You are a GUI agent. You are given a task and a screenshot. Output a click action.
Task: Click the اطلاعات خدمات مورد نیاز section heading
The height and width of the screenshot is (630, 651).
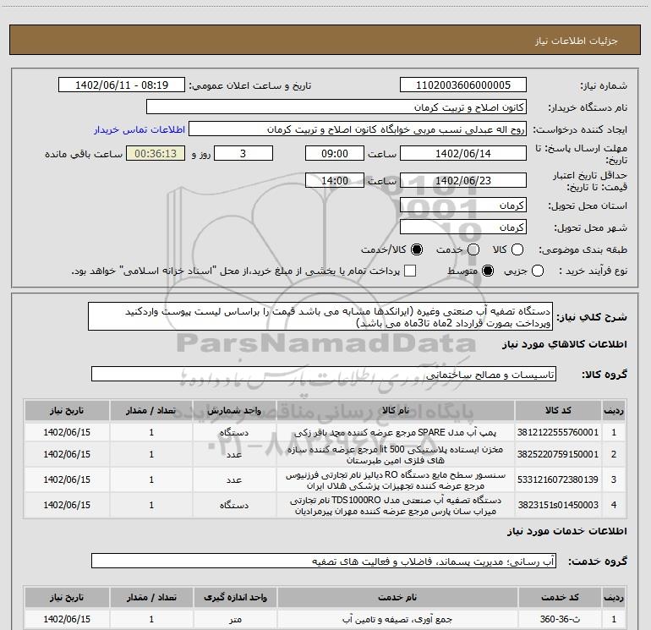(x=566, y=531)
